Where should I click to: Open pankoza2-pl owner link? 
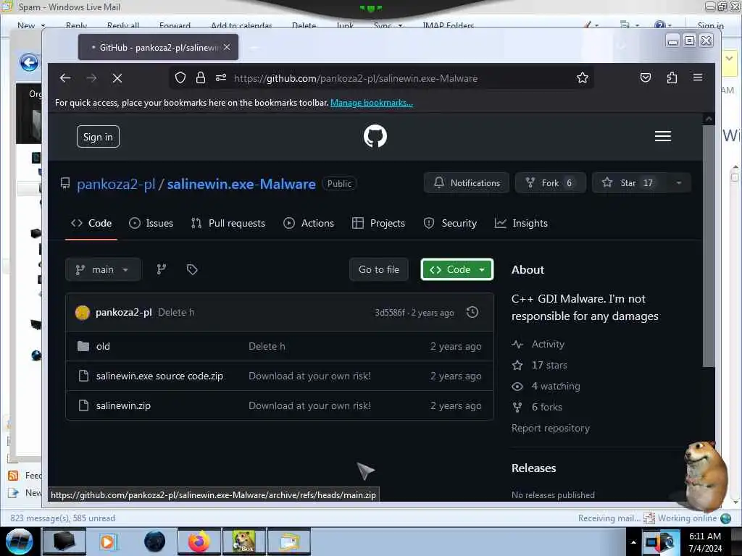click(116, 184)
